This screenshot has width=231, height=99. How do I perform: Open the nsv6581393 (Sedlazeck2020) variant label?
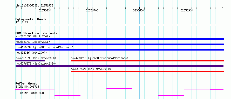click(x=36, y=58)
